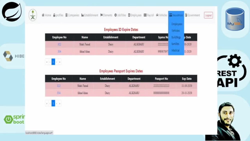Open the Home menu item
Screen dimensions: 250x141
coord(46,15)
